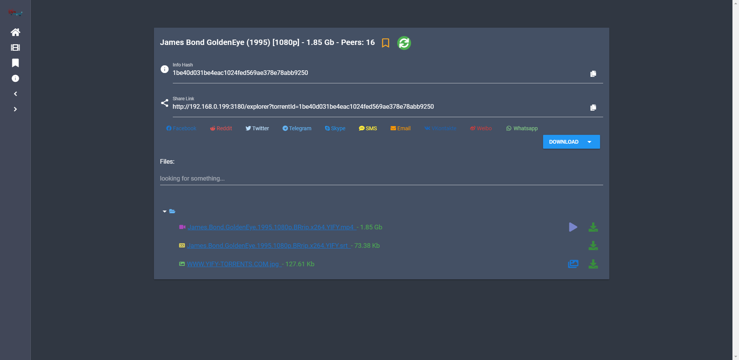Click the 73.38 Kb file size

pos(367,246)
